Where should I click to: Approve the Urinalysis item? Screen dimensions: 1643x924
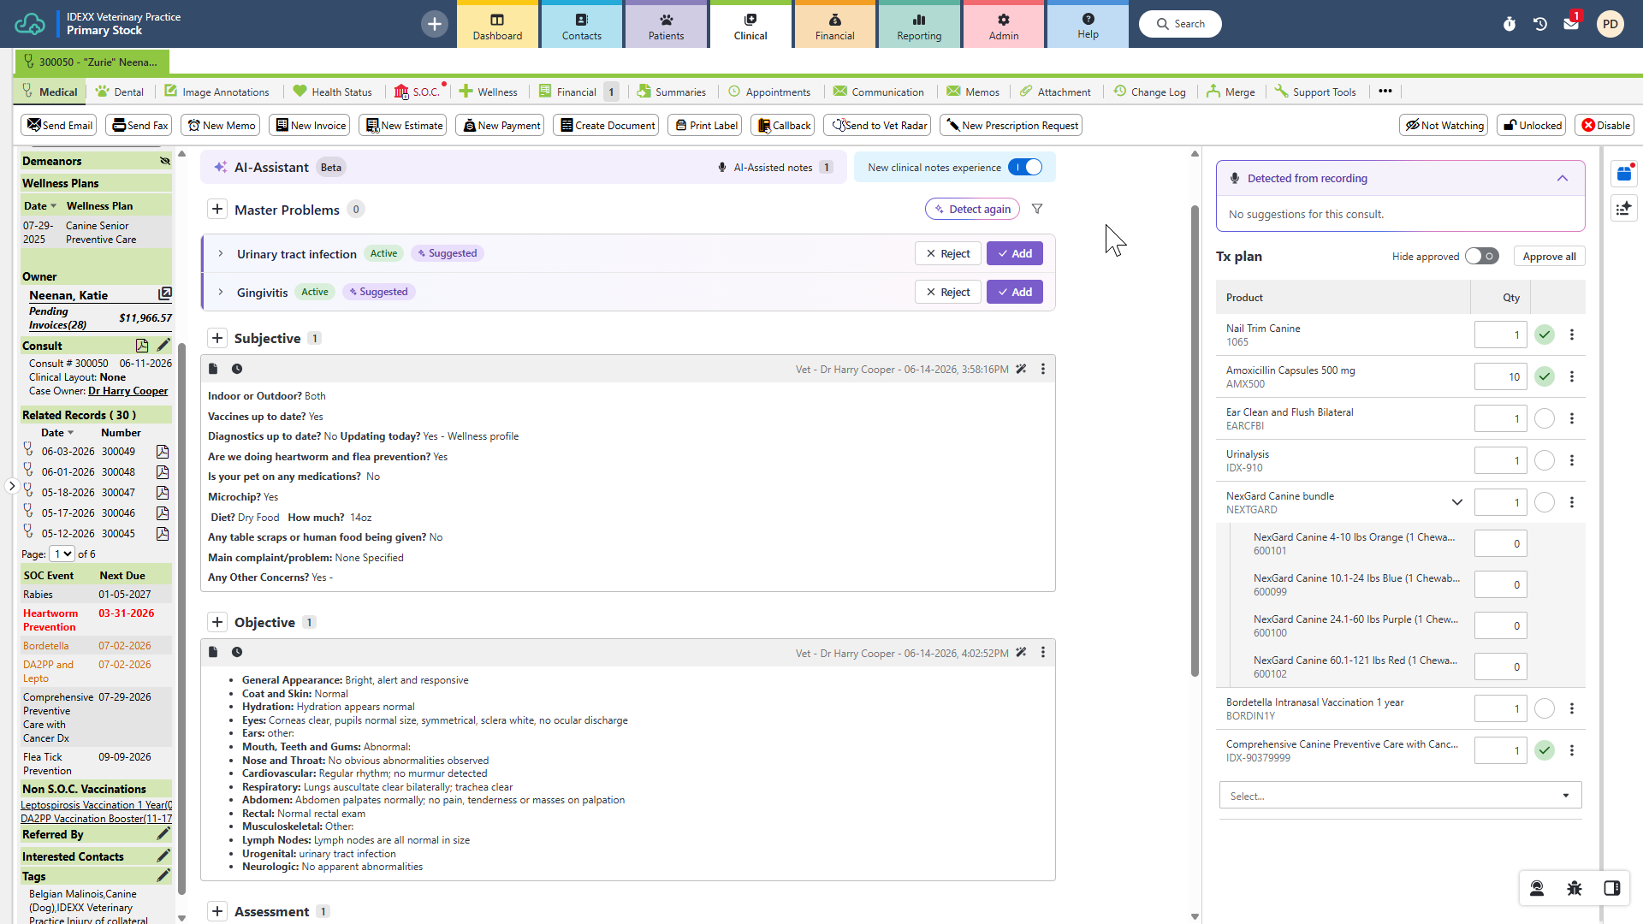1545,460
